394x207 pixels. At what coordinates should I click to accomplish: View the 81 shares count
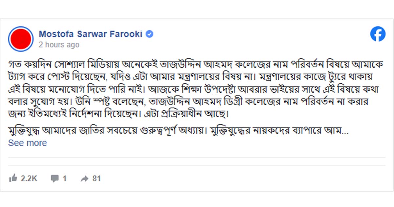click(97, 179)
